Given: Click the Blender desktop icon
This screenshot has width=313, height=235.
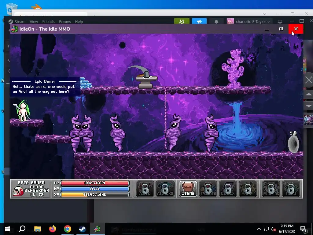Looking at the screenshot, I should tap(37, 8).
